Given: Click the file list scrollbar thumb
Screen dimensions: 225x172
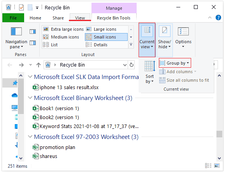Looking at the screenshot, I should tap(219, 134).
